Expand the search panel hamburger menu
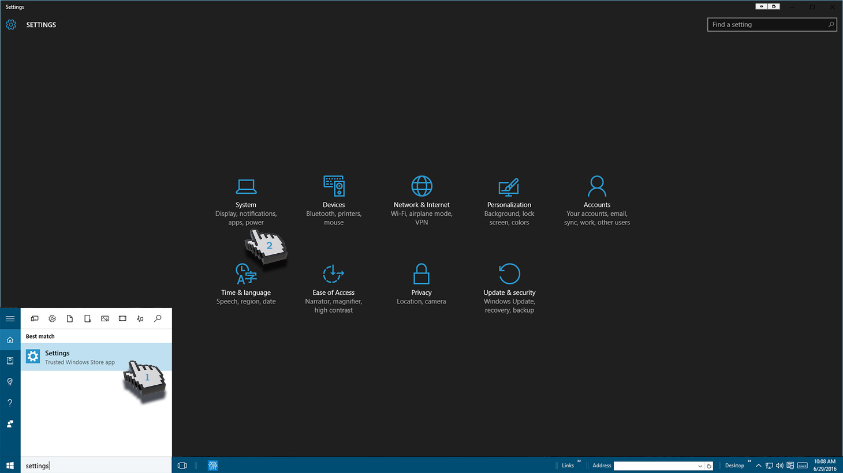Viewport: 843px width, 473px height. (x=10, y=318)
